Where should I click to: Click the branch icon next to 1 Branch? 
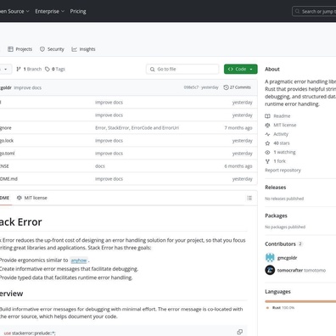coord(19,69)
